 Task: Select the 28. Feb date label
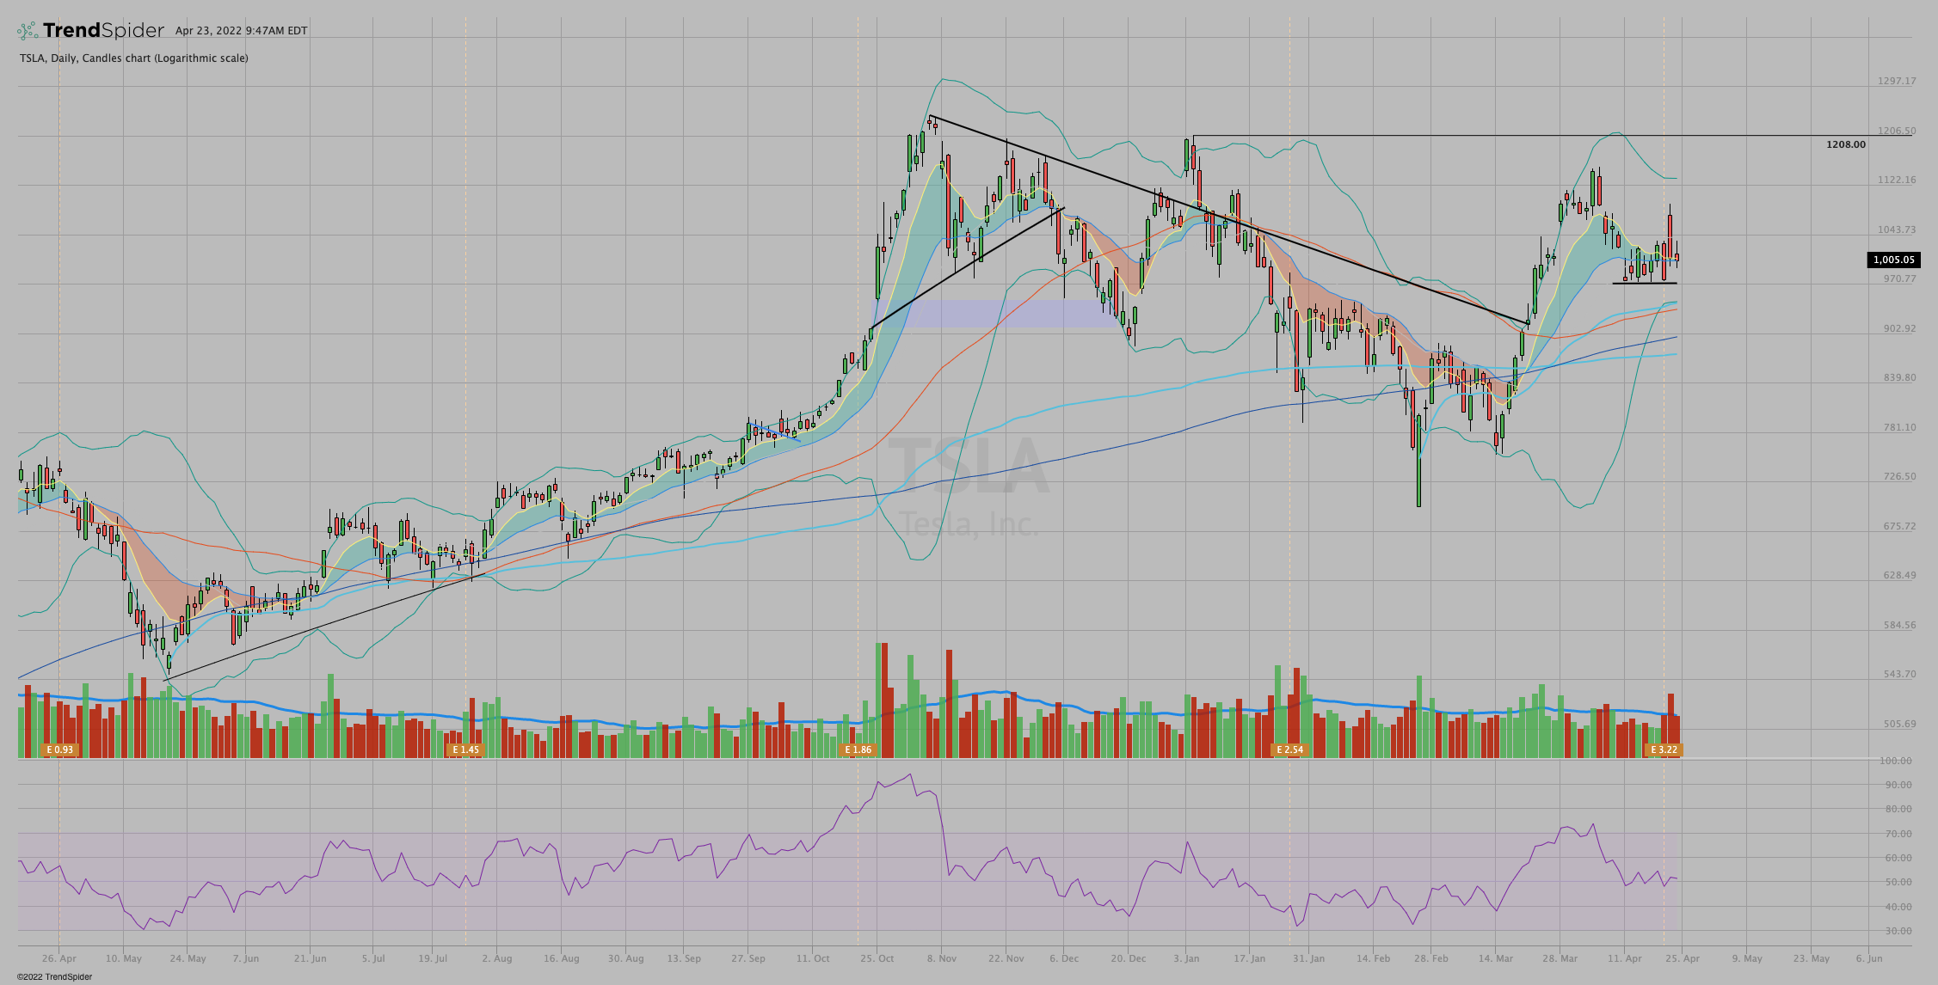click(1430, 958)
